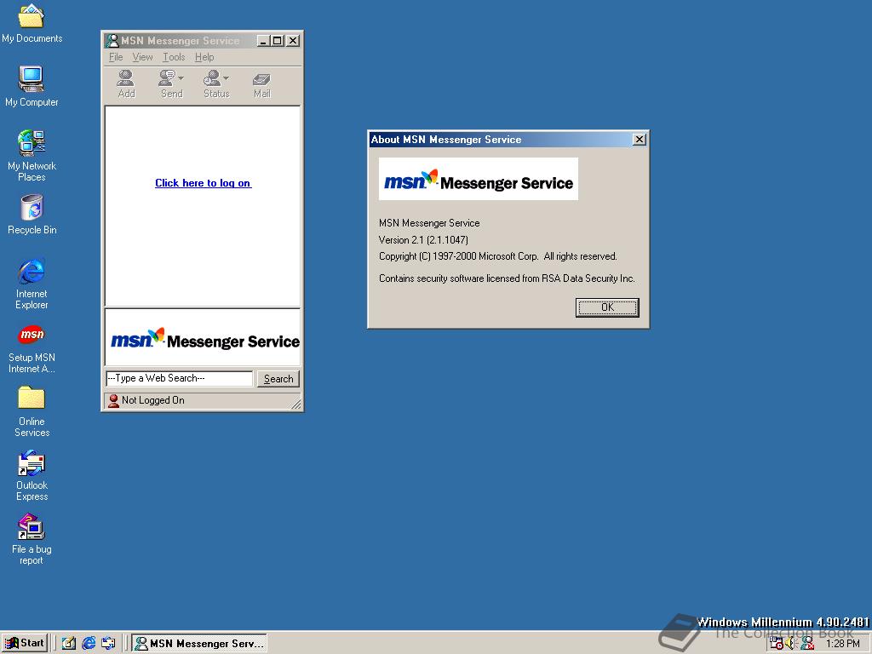Screen dimensions: 872x654
Task: Minimize the MSN Messenger Service window
Action: coord(263,41)
